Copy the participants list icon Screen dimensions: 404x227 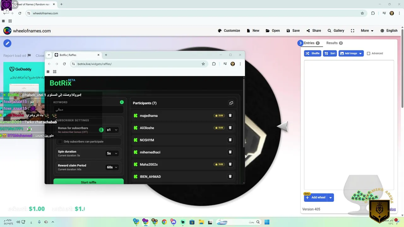pyautogui.click(x=231, y=103)
